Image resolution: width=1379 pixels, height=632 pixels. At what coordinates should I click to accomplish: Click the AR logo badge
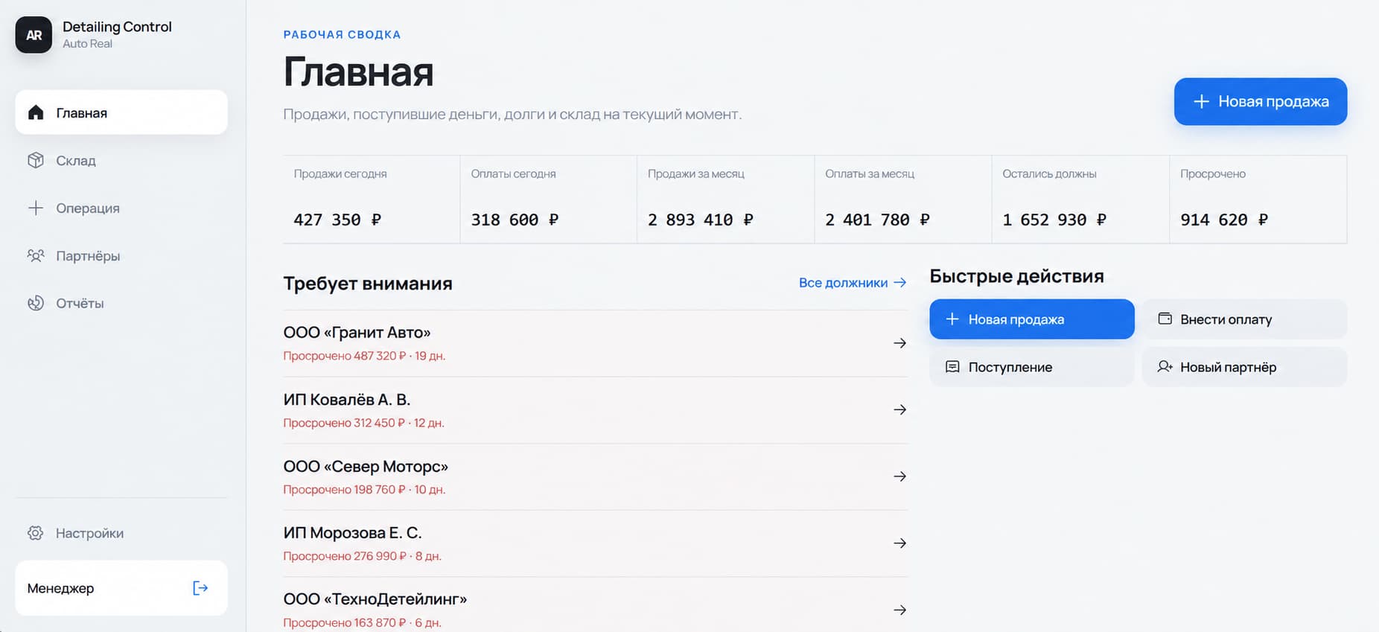click(x=34, y=35)
